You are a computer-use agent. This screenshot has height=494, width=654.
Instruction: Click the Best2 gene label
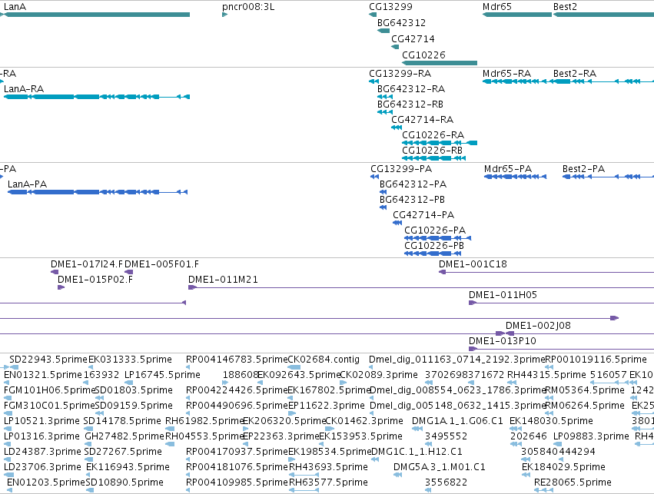click(x=565, y=7)
